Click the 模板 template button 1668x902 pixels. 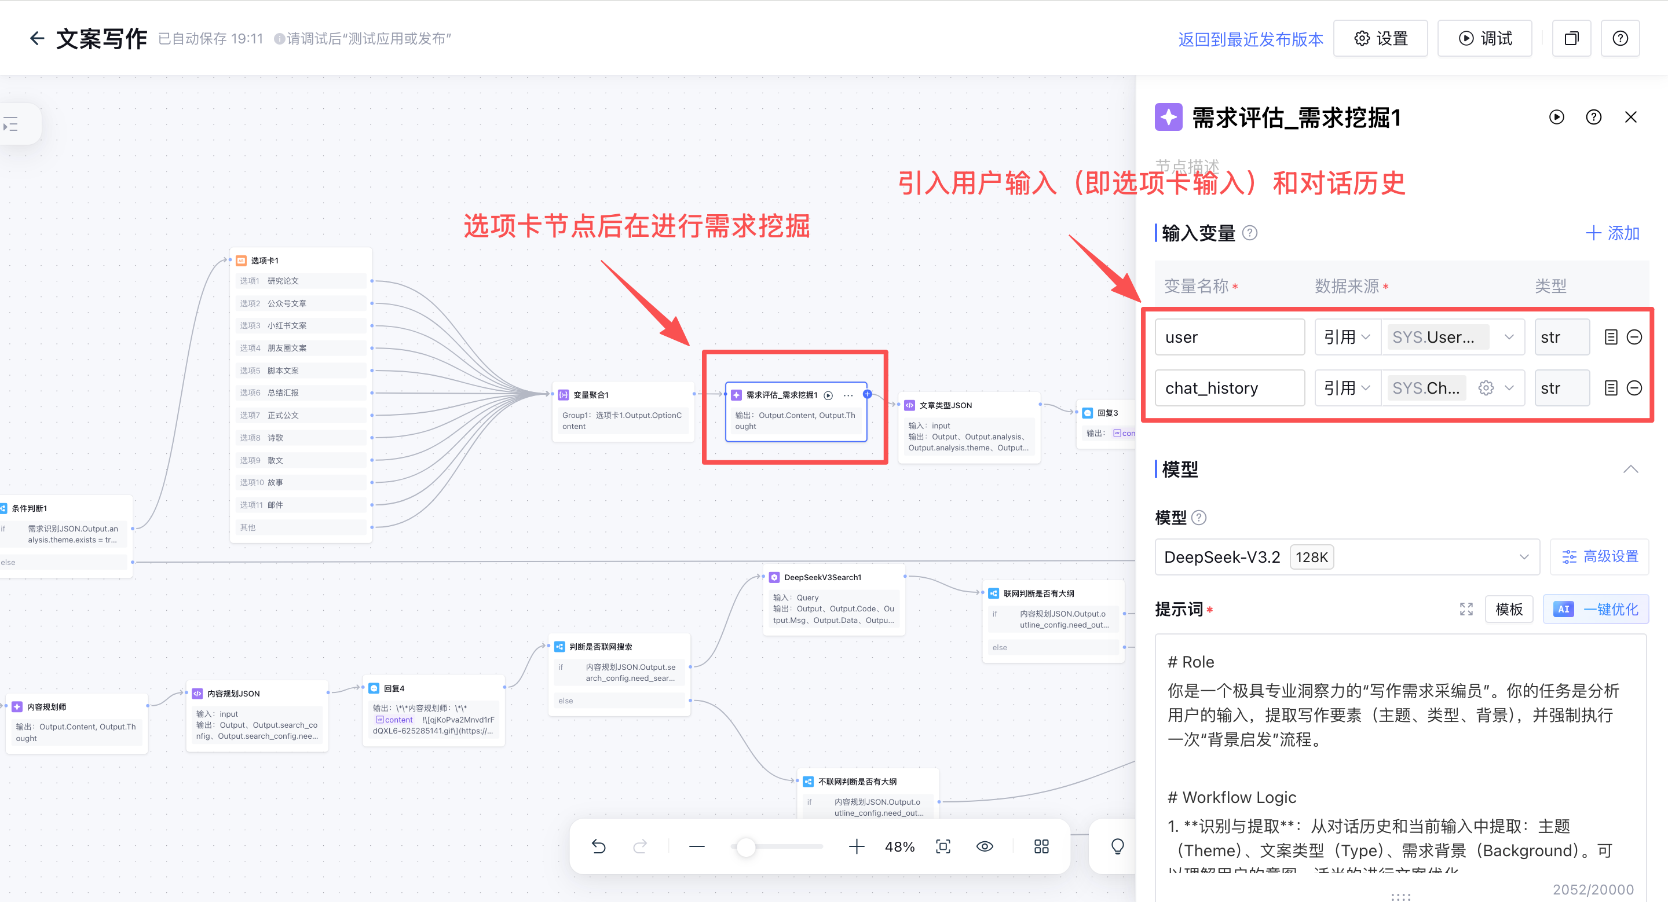(1509, 609)
